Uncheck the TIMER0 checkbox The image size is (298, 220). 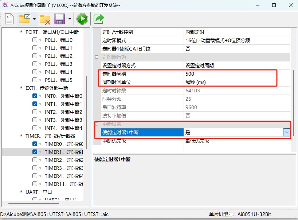(35, 144)
